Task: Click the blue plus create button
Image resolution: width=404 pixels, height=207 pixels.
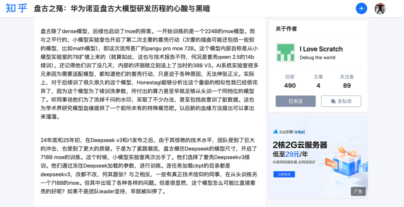Action: (x=361, y=9)
